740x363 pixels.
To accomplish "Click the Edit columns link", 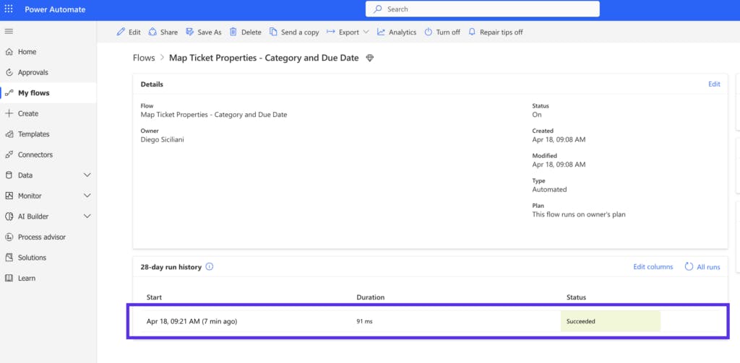I will [653, 267].
